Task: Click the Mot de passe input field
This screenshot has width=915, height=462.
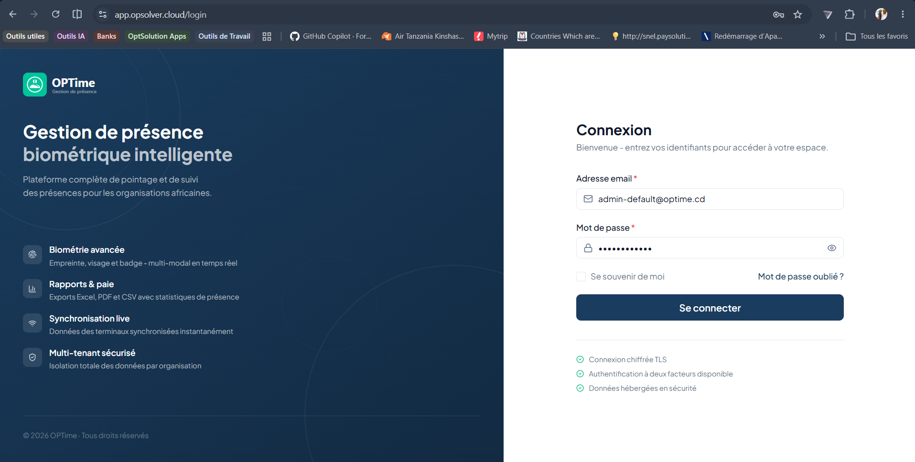Action: click(710, 248)
